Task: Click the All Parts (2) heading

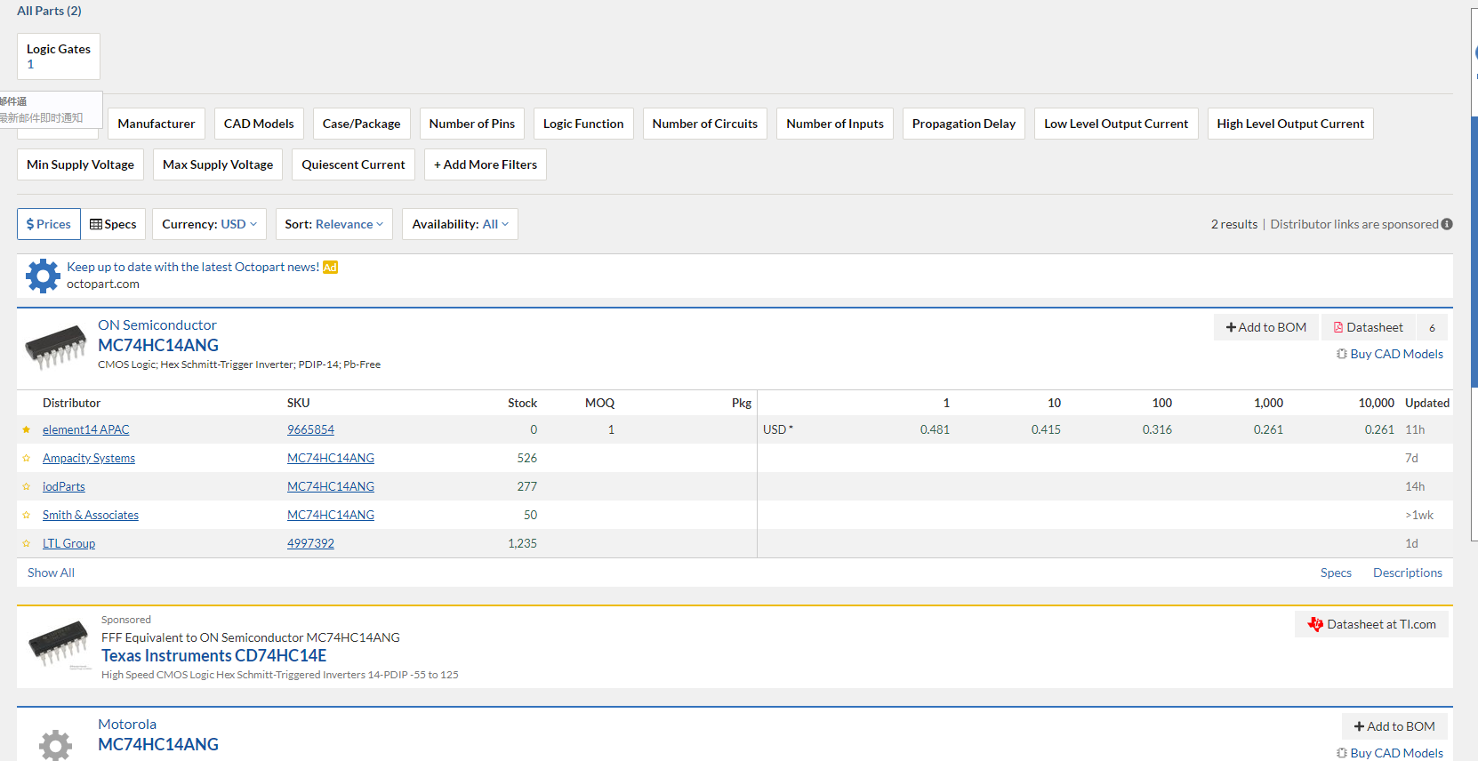Action: coord(49,11)
